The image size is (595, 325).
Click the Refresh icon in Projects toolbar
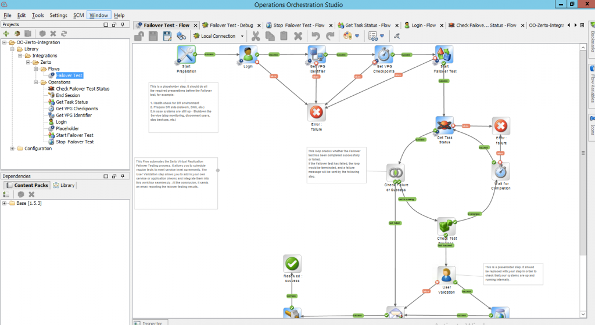coord(64,33)
